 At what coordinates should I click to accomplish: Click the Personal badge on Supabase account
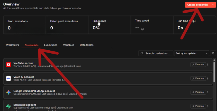[198, 106]
